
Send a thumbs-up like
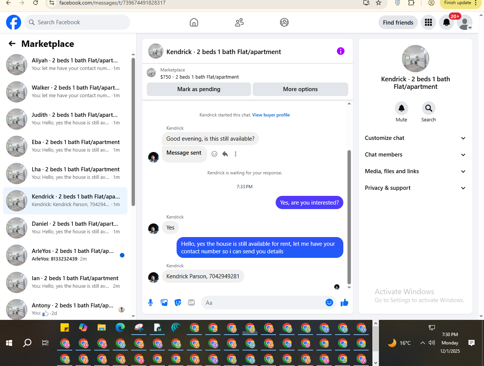tap(344, 302)
